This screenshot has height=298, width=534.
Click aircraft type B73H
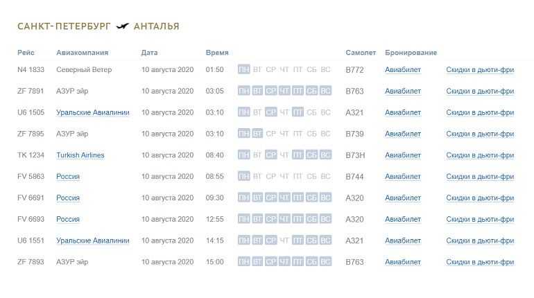pos(355,155)
